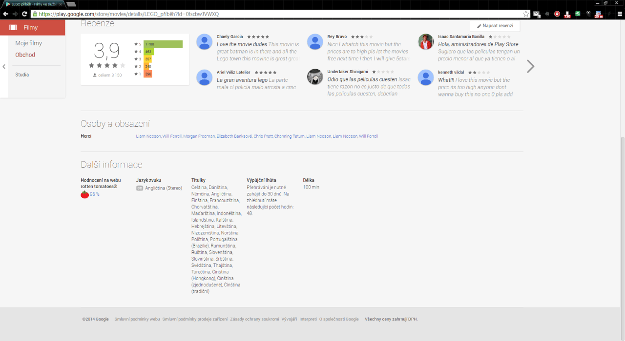The height and width of the screenshot is (341, 625).
Task: Click the 5-star rating bar showing 1 700
Action: [163, 44]
